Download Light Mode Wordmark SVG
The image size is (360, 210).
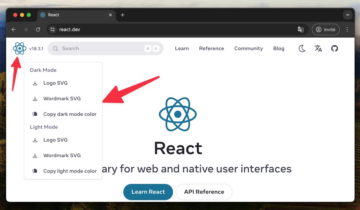63,155
